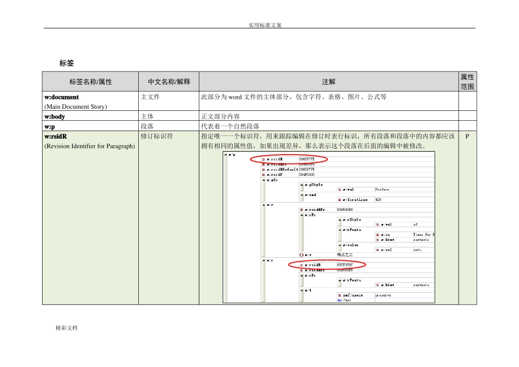Click the (Main Document Story) text
519x367 pixels.
pyautogui.click(x=76, y=106)
